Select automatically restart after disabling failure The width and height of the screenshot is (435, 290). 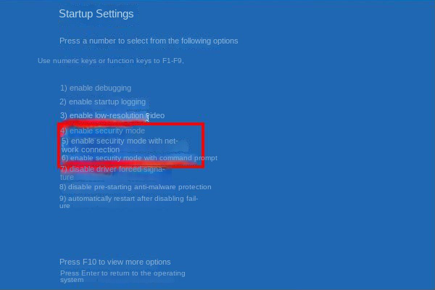pyautogui.click(x=129, y=202)
